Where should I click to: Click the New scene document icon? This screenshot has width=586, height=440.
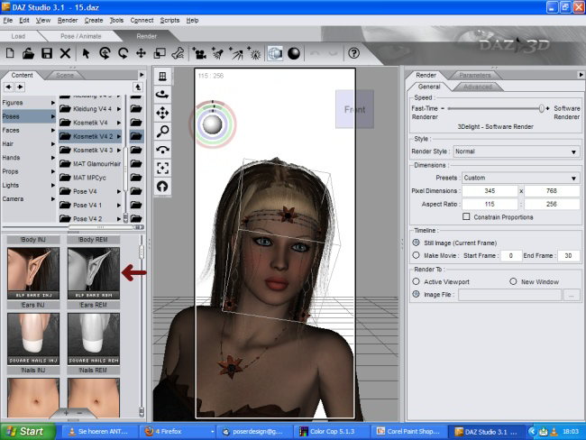[10, 53]
